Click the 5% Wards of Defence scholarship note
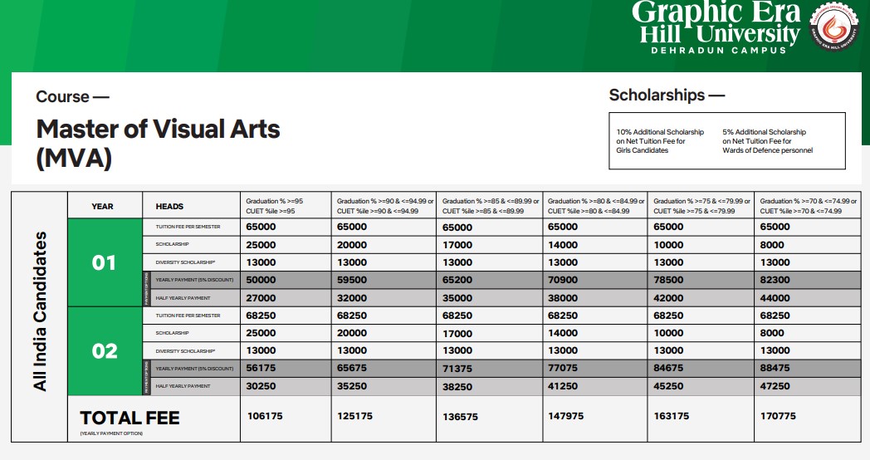The image size is (870, 460). pos(767,141)
